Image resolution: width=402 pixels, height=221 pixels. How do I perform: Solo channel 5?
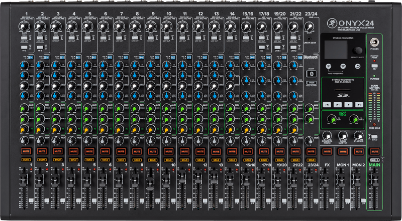pos(88,159)
